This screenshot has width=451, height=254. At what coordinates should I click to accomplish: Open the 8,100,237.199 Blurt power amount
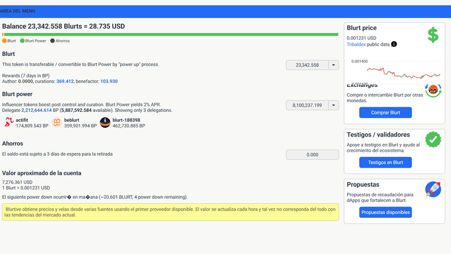point(307,105)
